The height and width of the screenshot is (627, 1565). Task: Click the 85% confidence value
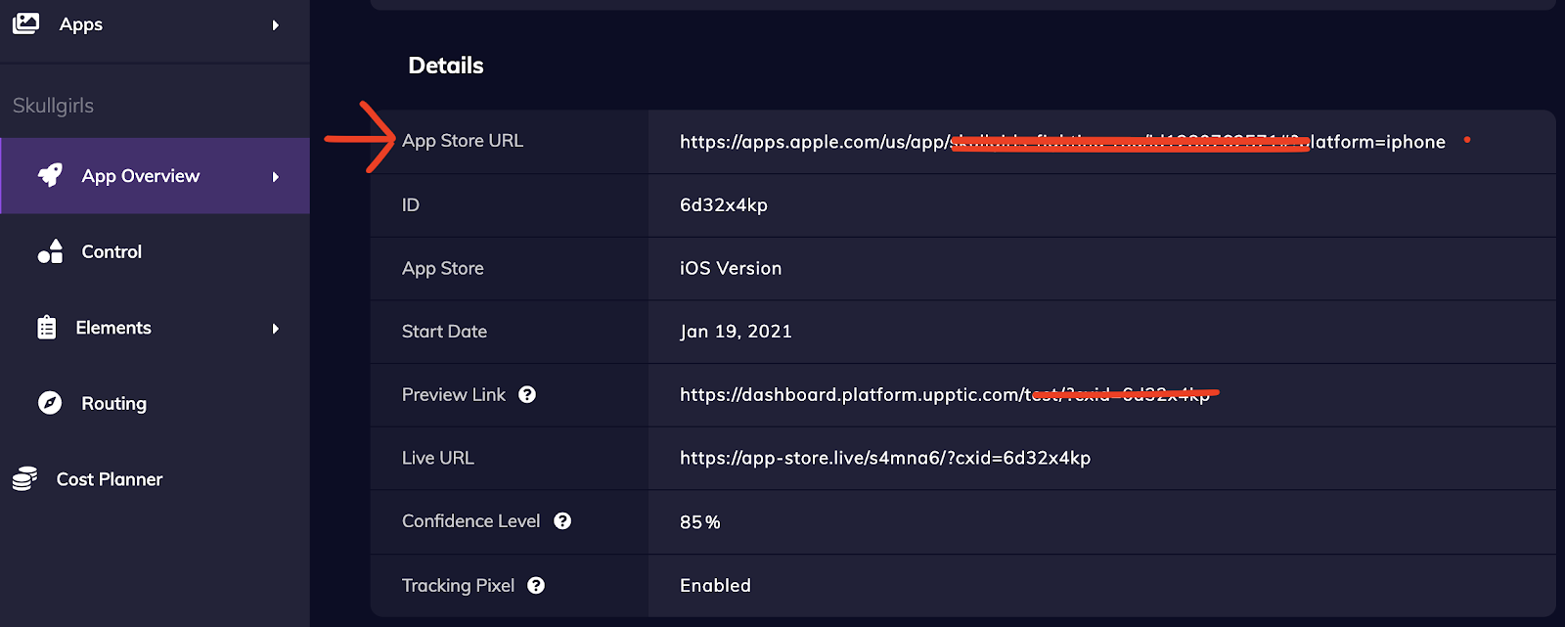tap(700, 522)
